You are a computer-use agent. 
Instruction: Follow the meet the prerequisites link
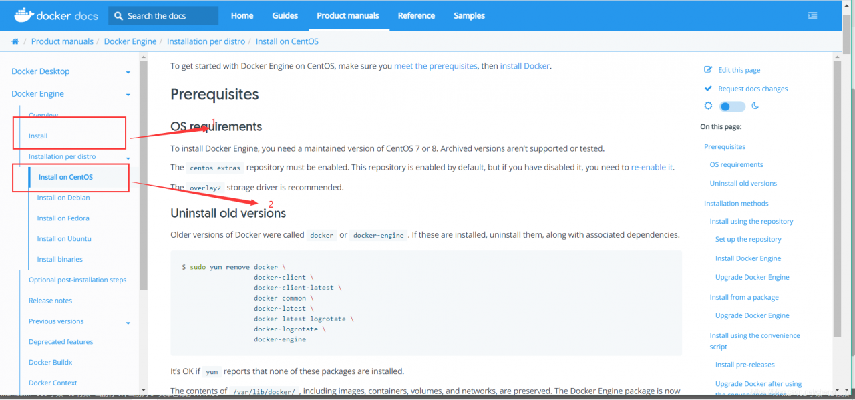(436, 66)
